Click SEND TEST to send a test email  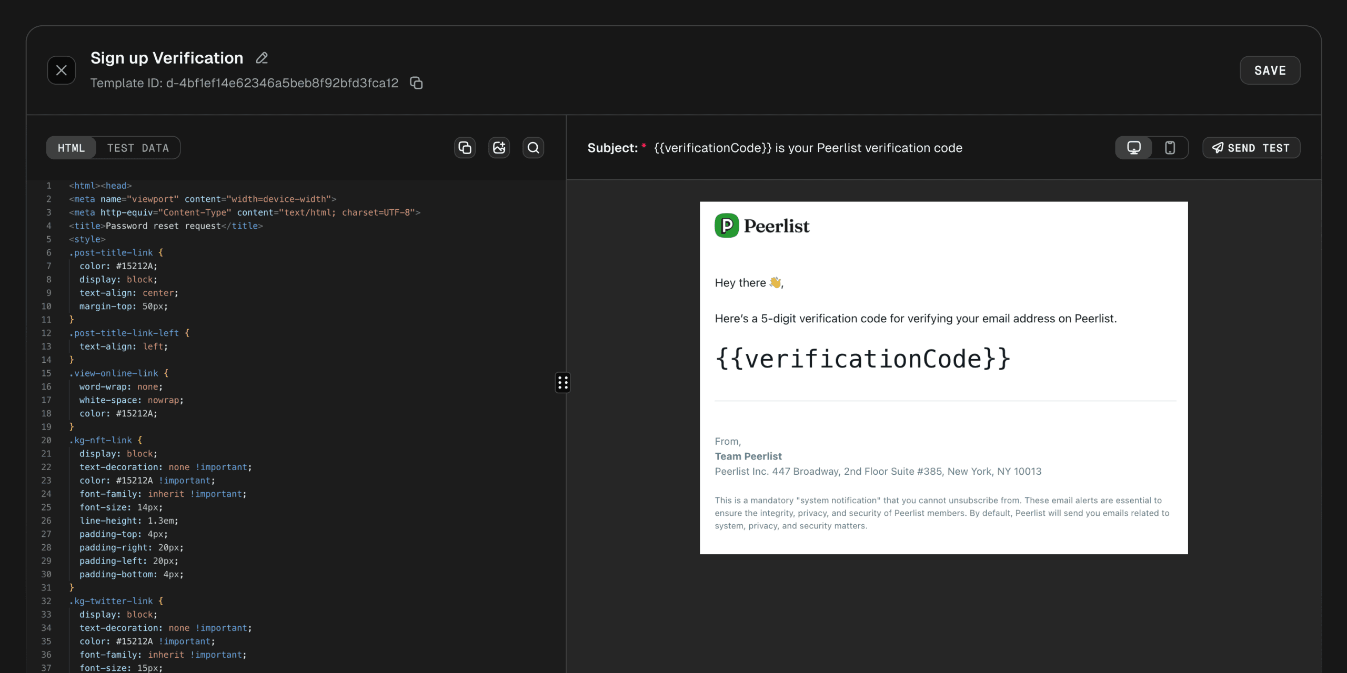pyautogui.click(x=1251, y=148)
